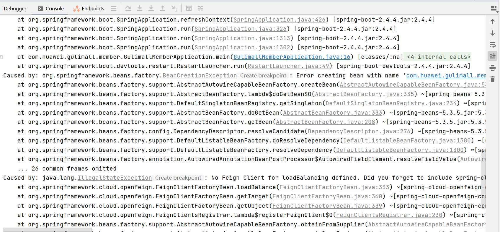Click the Down the Stack Trace arrow
Image resolution: width=500 pixels, height=232 pixels.
(x=493, y=33)
